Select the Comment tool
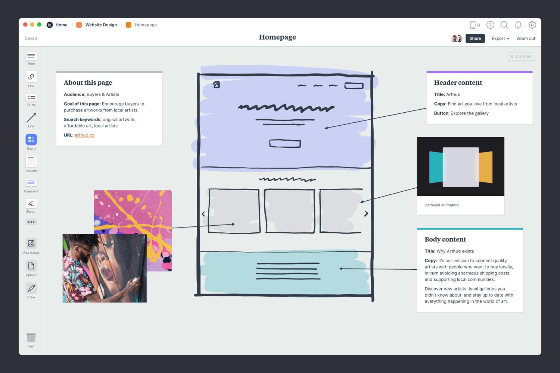560x373 pixels. pyautogui.click(x=31, y=184)
